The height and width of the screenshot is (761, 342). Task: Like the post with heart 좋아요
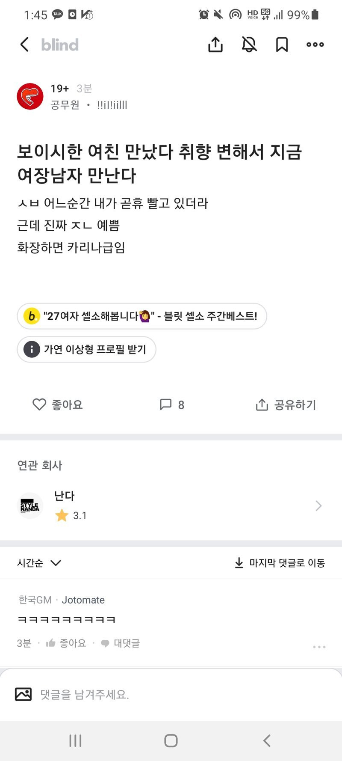58,404
